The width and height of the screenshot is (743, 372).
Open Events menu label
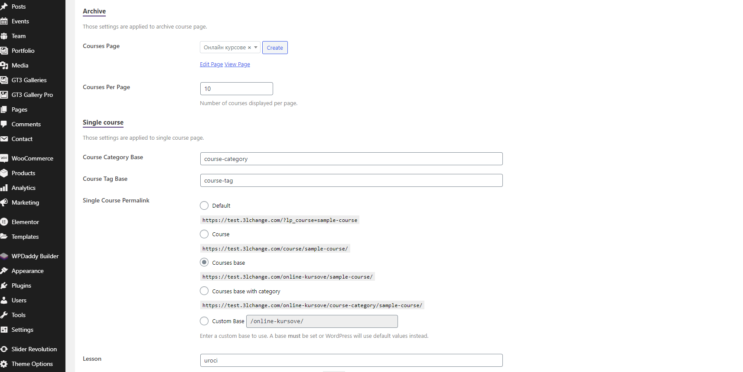[20, 21]
